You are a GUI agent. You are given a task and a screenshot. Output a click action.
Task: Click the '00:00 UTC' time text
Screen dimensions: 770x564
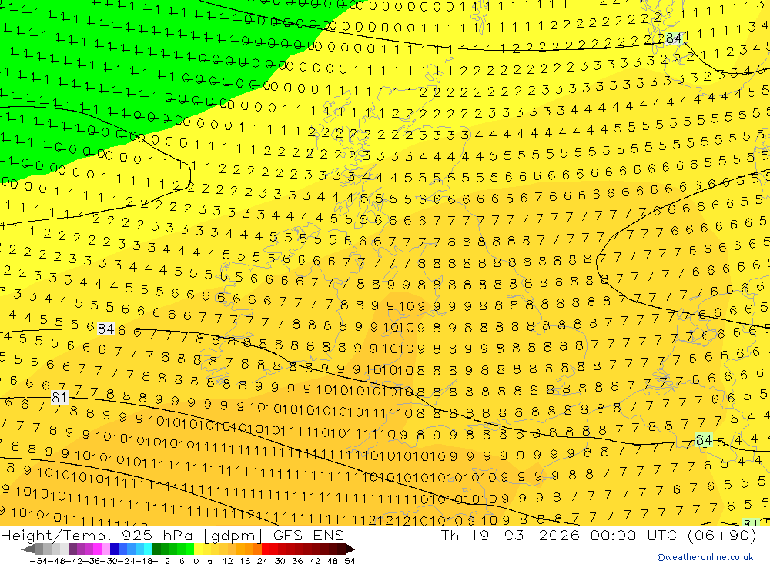[x=634, y=536]
